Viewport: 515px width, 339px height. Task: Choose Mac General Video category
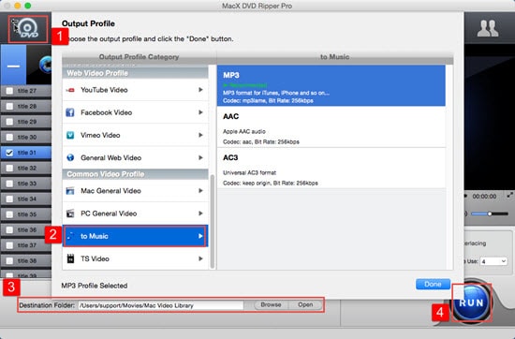tap(136, 190)
